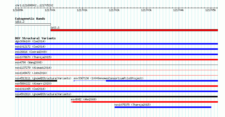Click the 121705k ruler tick label

(211, 10)
